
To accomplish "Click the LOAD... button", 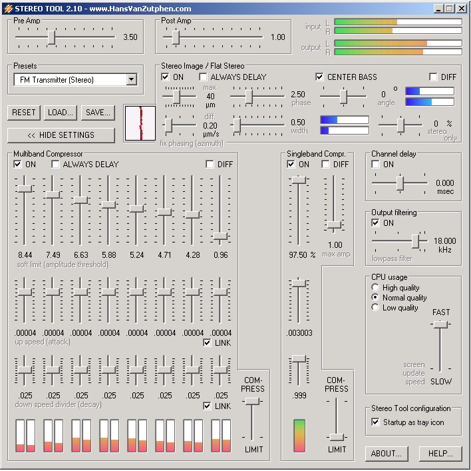I will [x=61, y=113].
